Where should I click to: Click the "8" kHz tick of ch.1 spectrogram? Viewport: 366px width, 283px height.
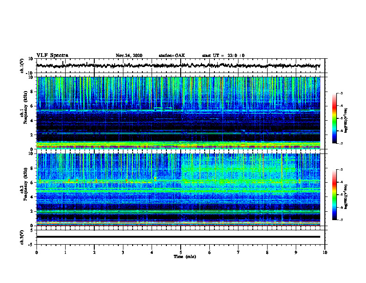32,92
